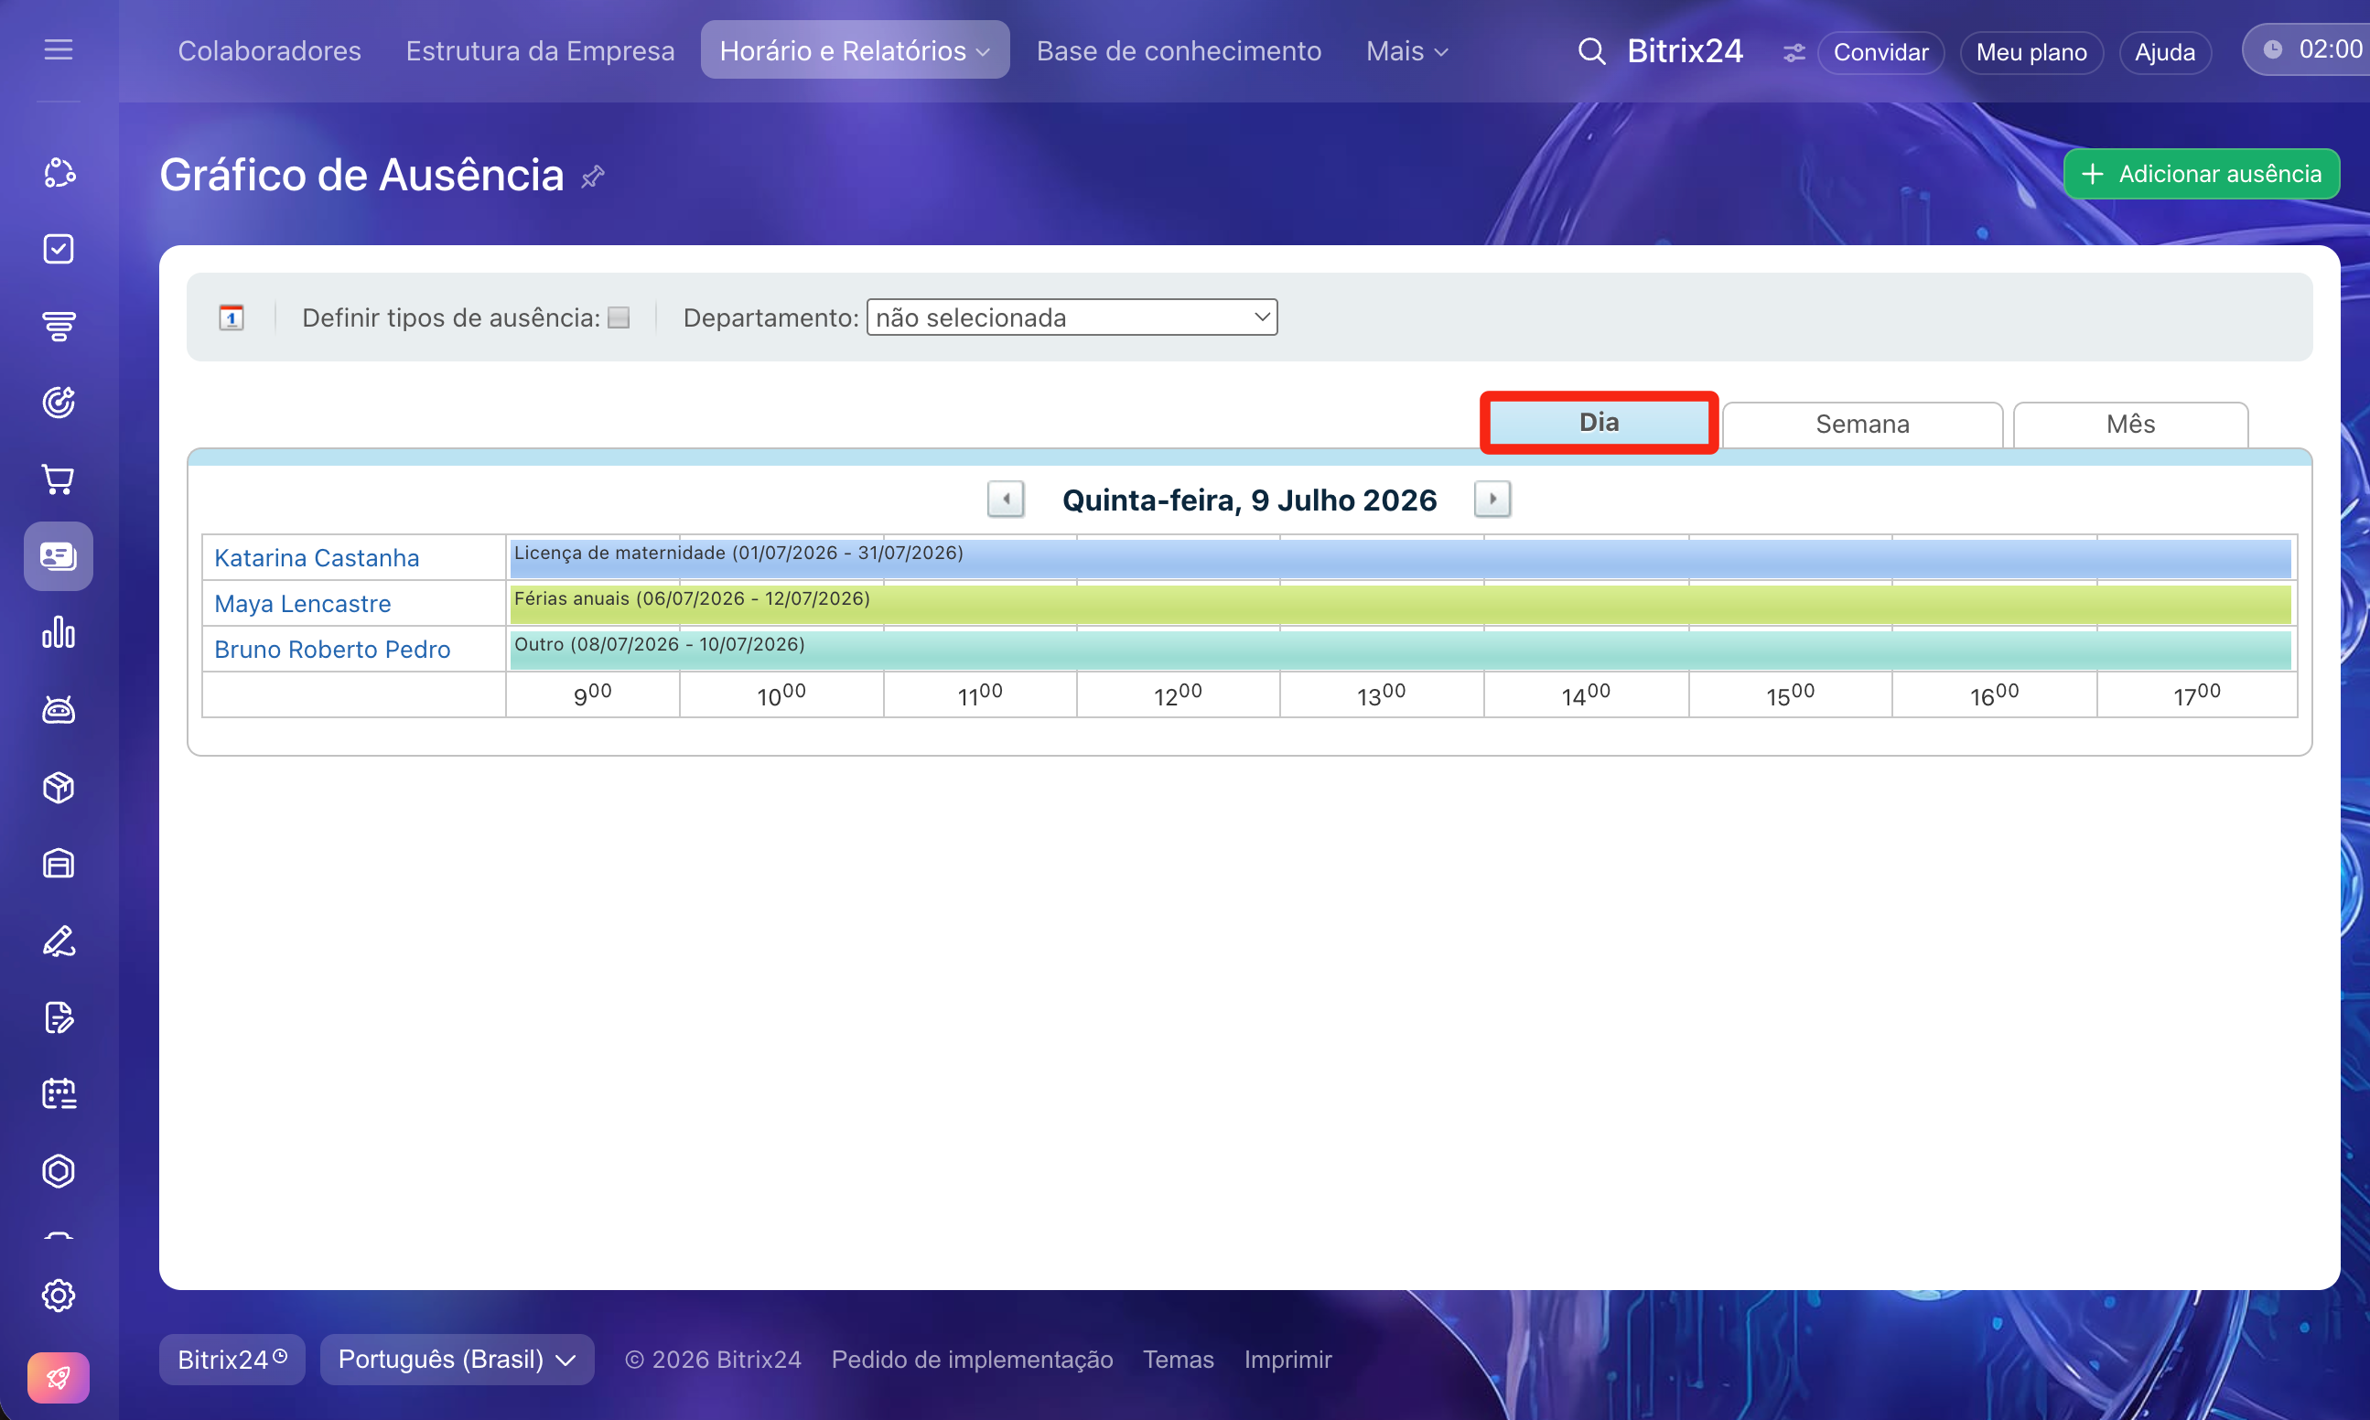Click the Ajuda button
This screenshot has height=1420, width=2370.
[2164, 53]
